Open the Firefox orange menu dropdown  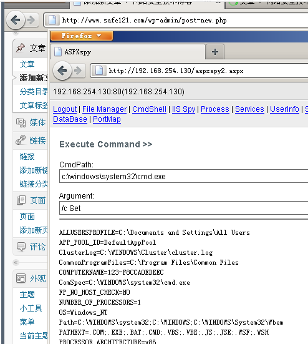(82, 36)
